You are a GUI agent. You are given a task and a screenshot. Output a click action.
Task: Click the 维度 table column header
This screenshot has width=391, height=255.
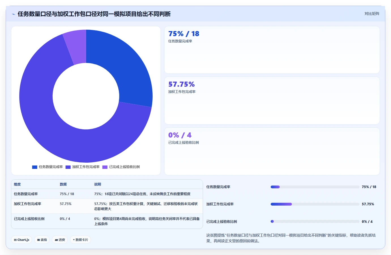click(x=17, y=184)
